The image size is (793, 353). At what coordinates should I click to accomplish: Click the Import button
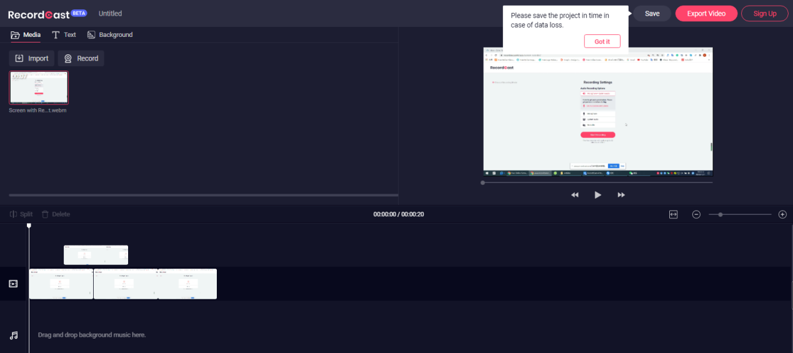click(x=32, y=58)
